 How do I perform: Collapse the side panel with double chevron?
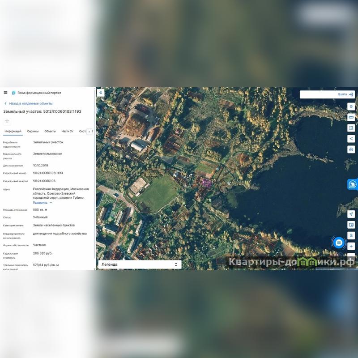[101, 93]
